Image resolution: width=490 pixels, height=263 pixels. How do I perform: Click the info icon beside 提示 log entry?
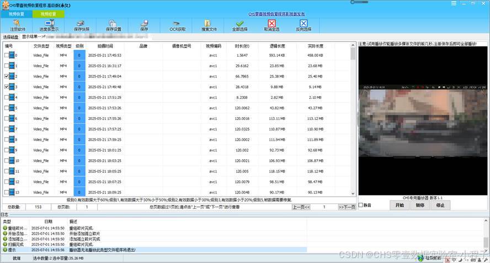point(5,250)
